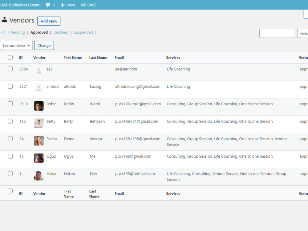Select all vendors with the header checkbox

[x=10, y=57]
